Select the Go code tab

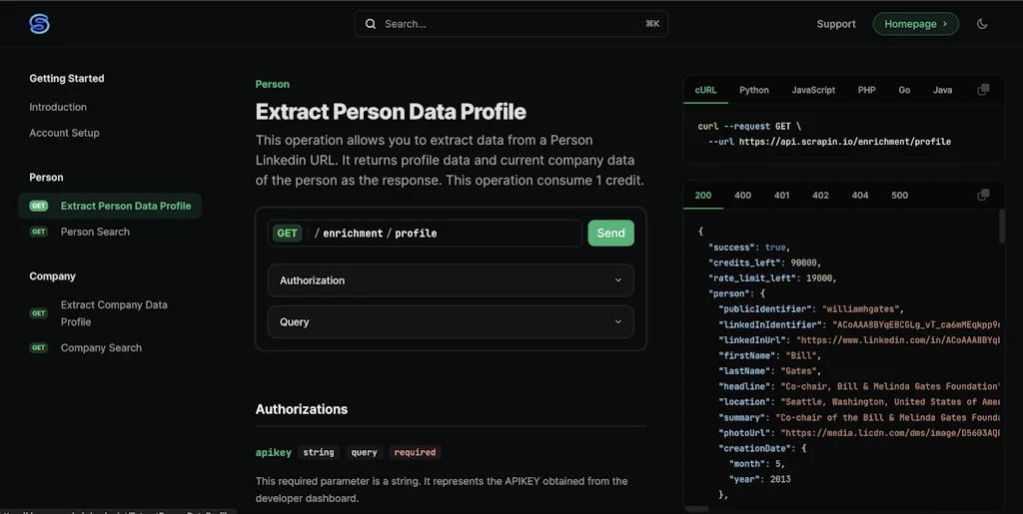click(904, 90)
